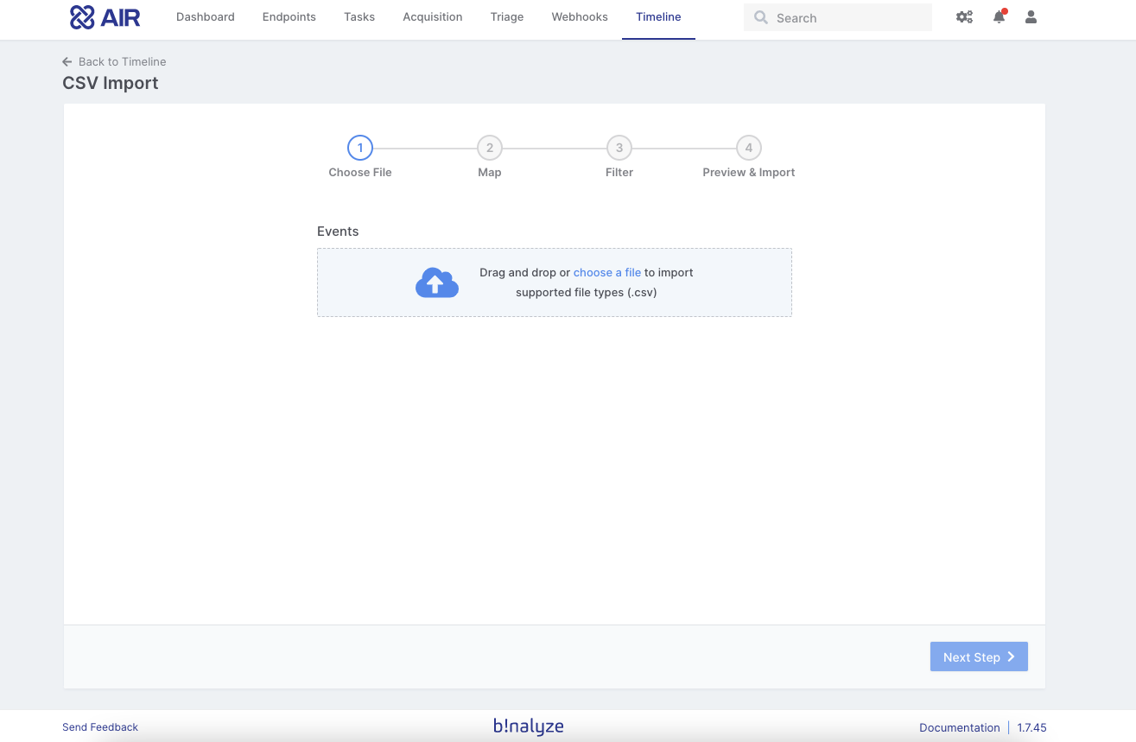
Task: Select step 1 Choose File
Action: (360, 148)
